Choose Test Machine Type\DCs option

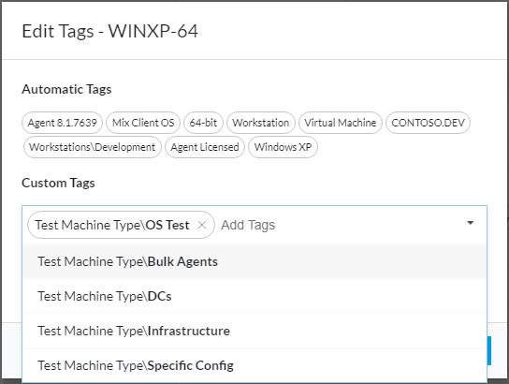[254, 296]
